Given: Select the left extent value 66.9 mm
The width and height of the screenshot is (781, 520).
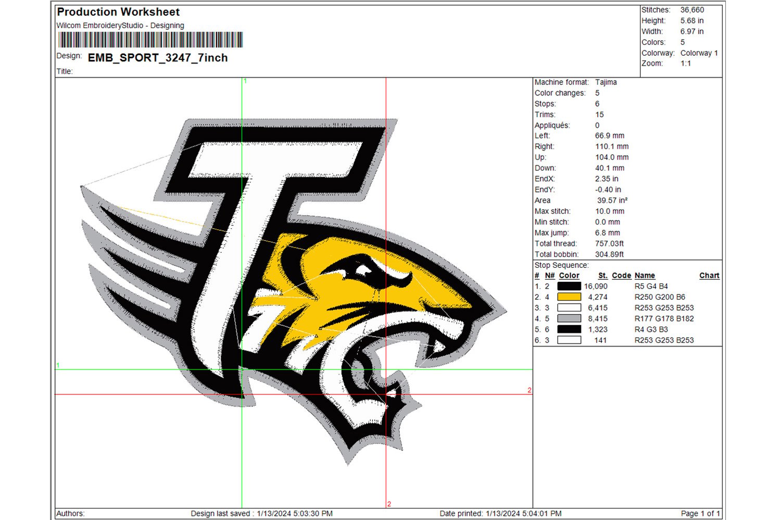Looking at the screenshot, I should coord(610,136).
